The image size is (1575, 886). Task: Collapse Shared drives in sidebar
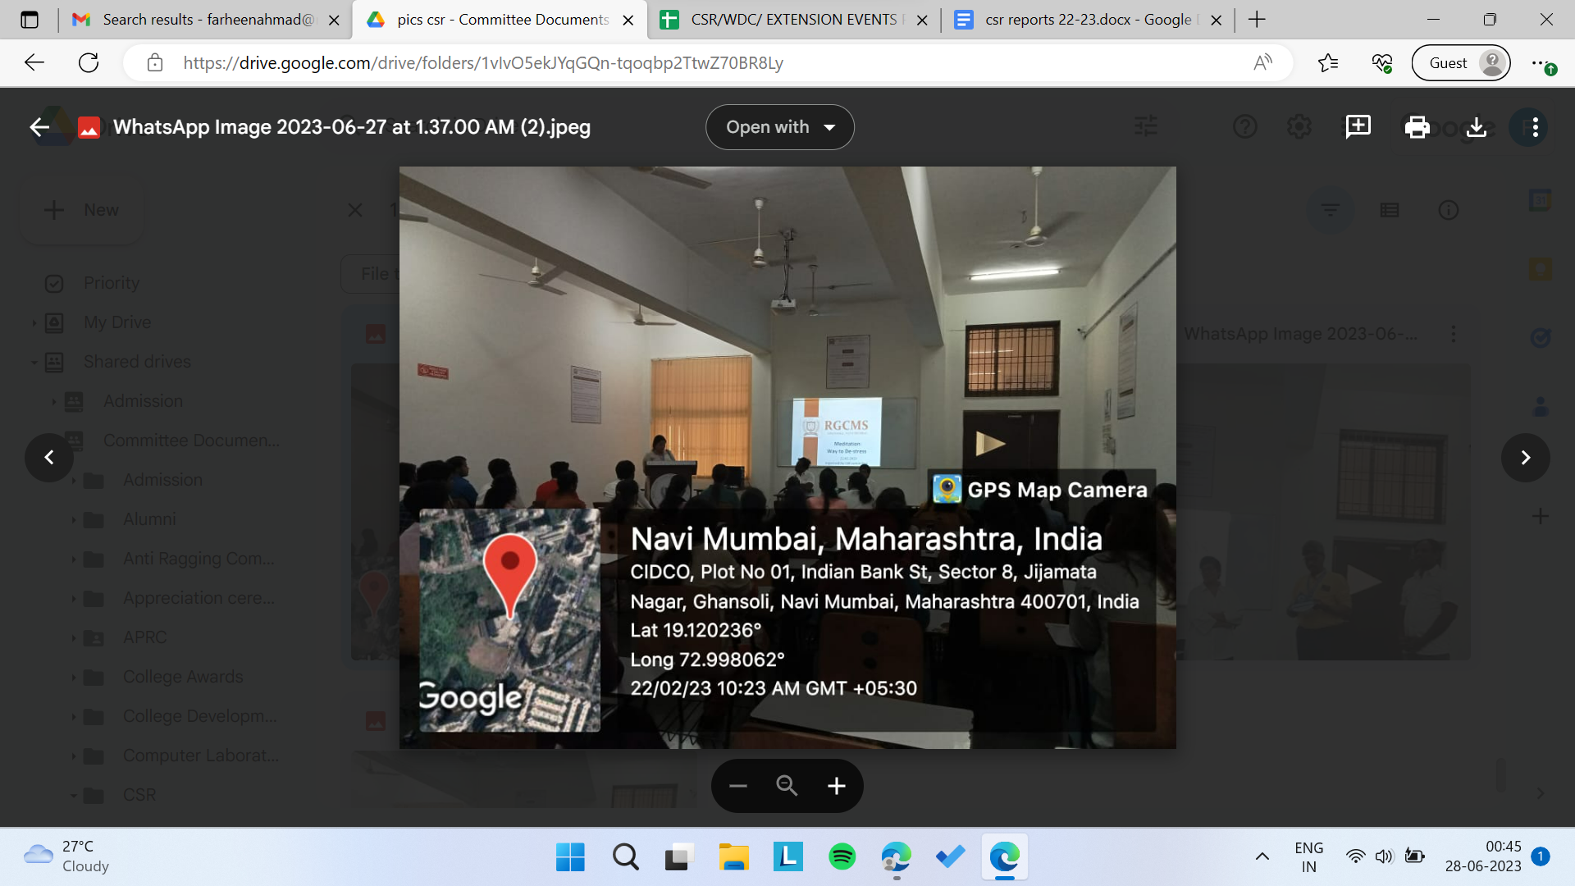34,362
